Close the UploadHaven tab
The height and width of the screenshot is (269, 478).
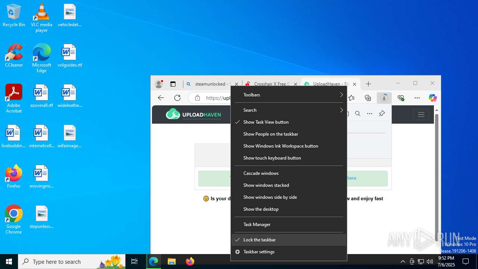coord(355,84)
